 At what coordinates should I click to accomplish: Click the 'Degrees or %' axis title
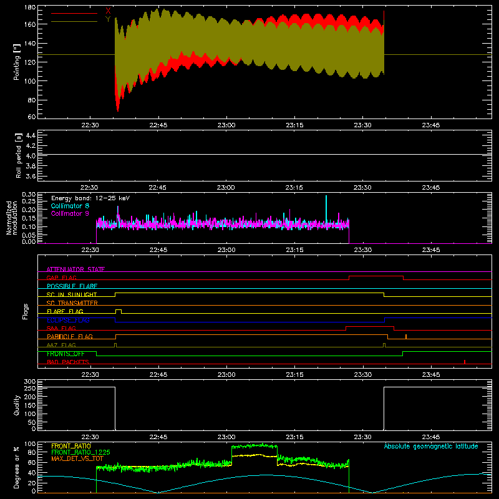17,467
